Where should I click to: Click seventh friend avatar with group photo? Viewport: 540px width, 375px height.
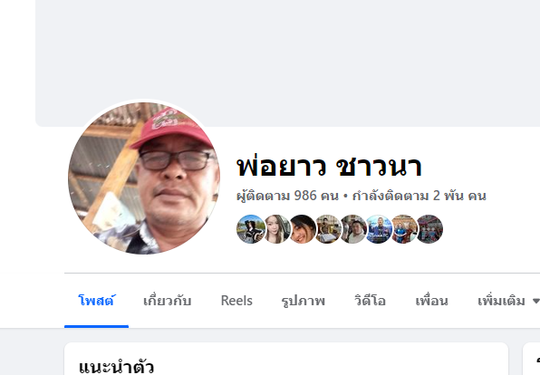tap(404, 229)
